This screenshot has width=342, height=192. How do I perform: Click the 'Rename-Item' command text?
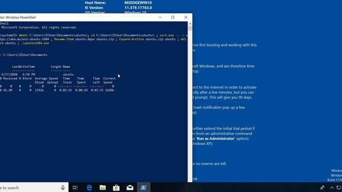[x=64, y=39]
